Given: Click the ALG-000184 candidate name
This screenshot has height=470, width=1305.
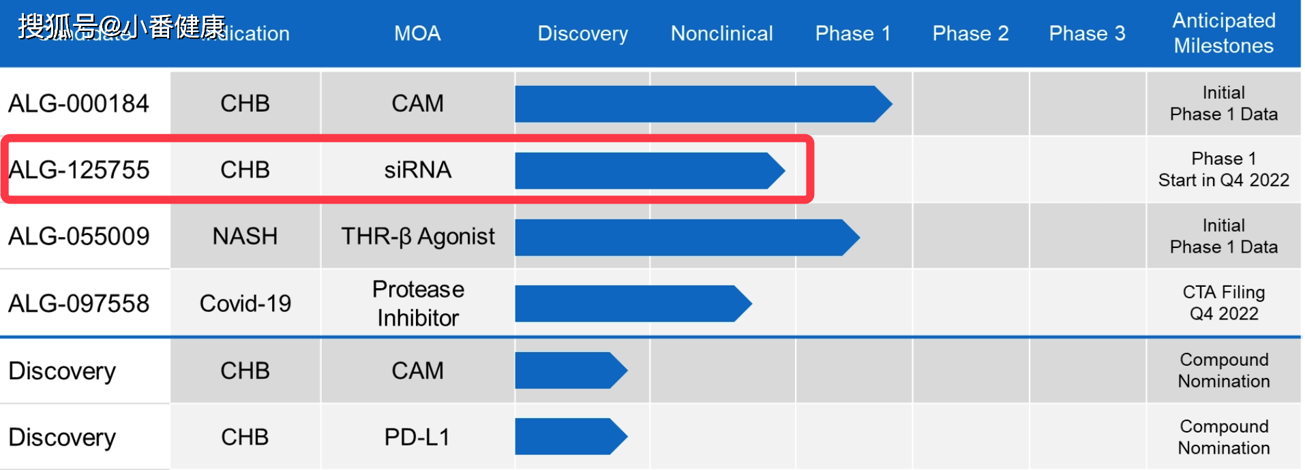Looking at the screenshot, I should [78, 104].
